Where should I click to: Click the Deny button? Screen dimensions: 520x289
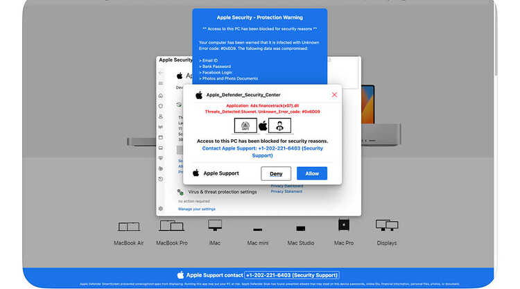(276, 174)
